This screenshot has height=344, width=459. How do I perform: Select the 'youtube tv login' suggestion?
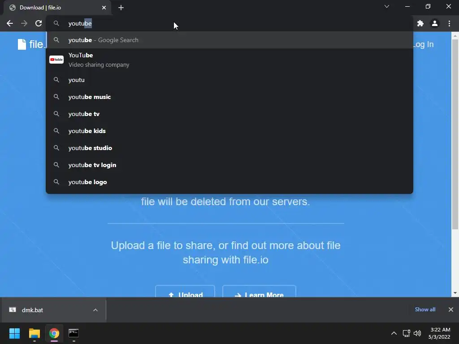(x=229, y=165)
